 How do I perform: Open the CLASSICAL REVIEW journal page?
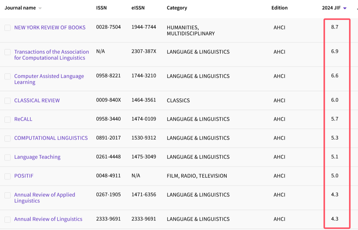pos(37,100)
